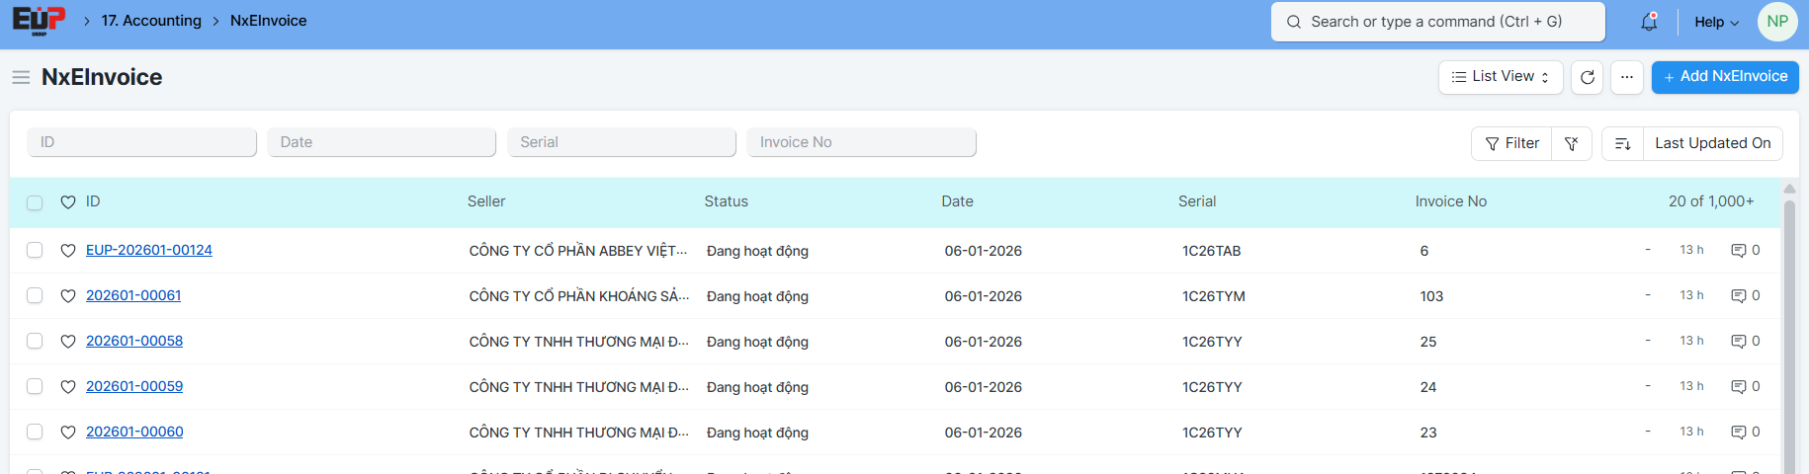Viewport: 1809px width, 474px height.
Task: Open the Last Updated On sort dropdown
Action: point(1712,143)
